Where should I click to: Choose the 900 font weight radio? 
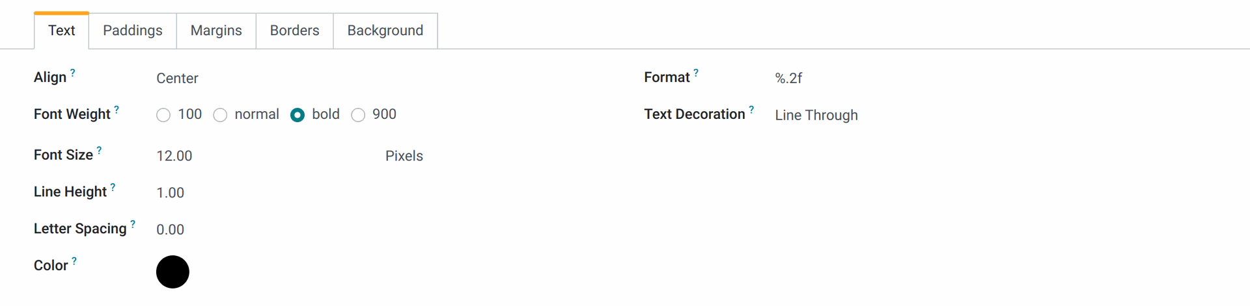pos(358,115)
